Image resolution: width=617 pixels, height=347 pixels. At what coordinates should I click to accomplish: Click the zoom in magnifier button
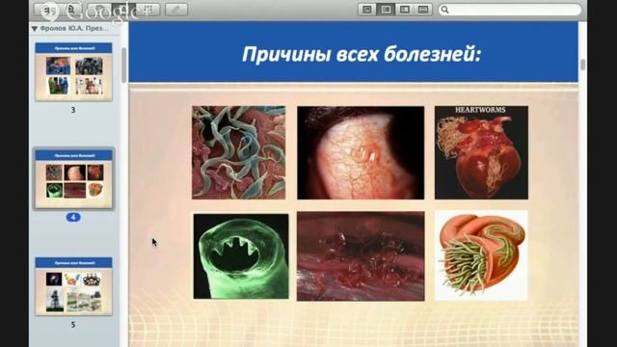click(x=71, y=10)
